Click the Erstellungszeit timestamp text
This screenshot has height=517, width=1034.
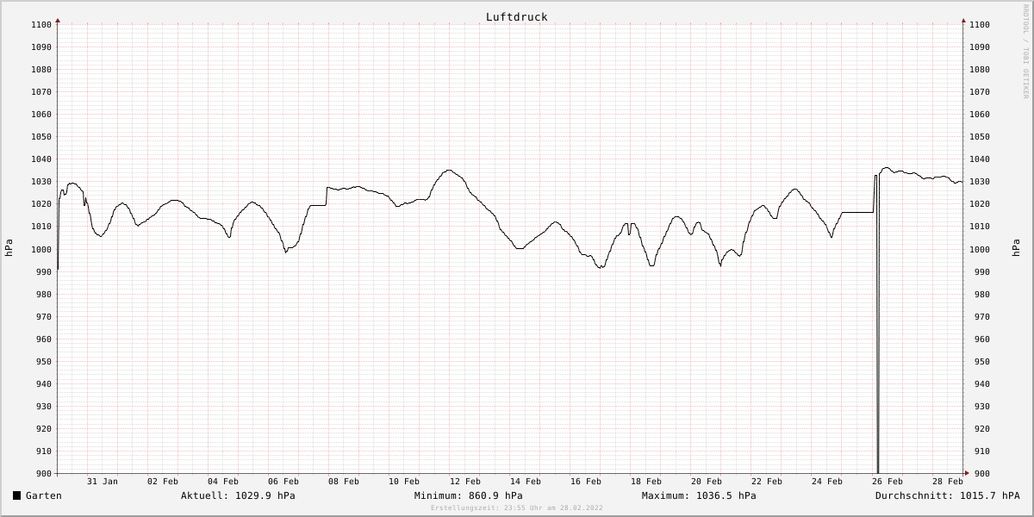[x=517, y=508]
